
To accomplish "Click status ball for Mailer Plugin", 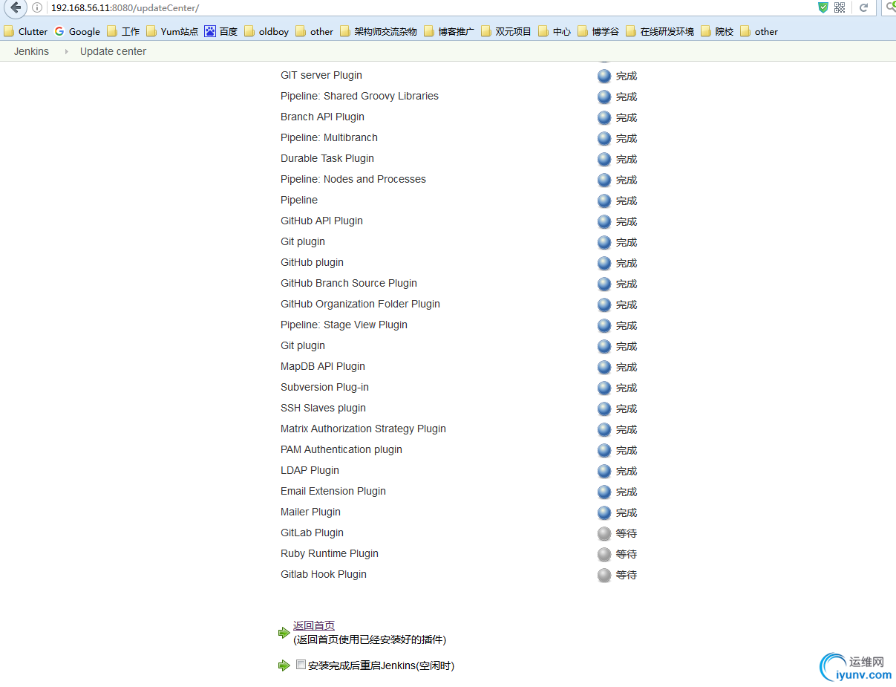I will pos(604,512).
